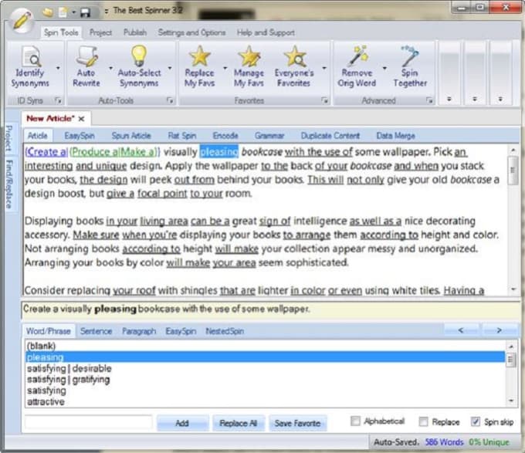Expand the Auto-Tools group launcher
This screenshot has height=453, width=525.
tap(170, 100)
